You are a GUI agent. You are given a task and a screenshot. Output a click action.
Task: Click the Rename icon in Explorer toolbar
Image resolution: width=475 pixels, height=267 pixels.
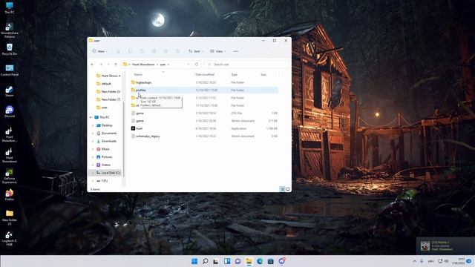[154, 51]
